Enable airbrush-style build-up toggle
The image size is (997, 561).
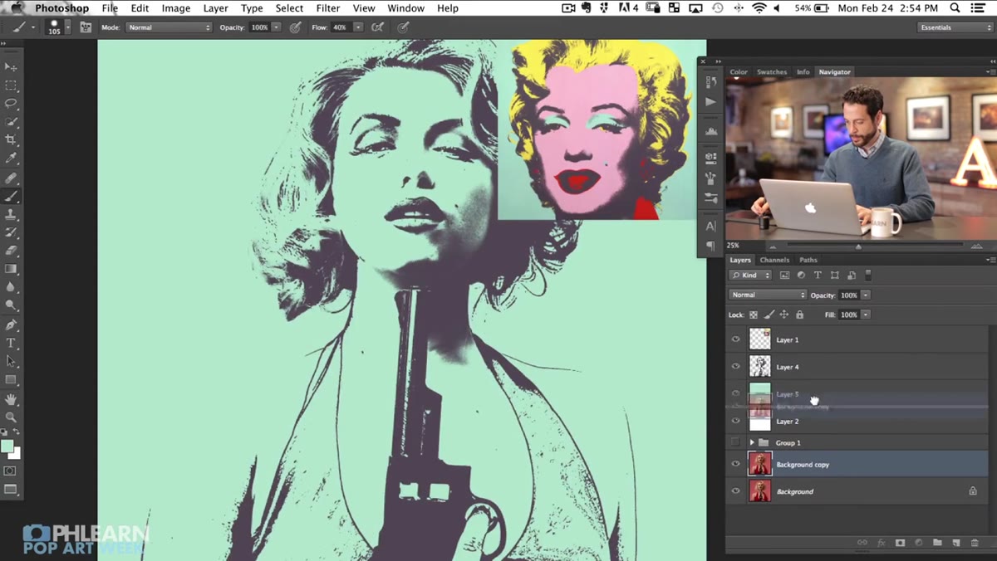378,27
